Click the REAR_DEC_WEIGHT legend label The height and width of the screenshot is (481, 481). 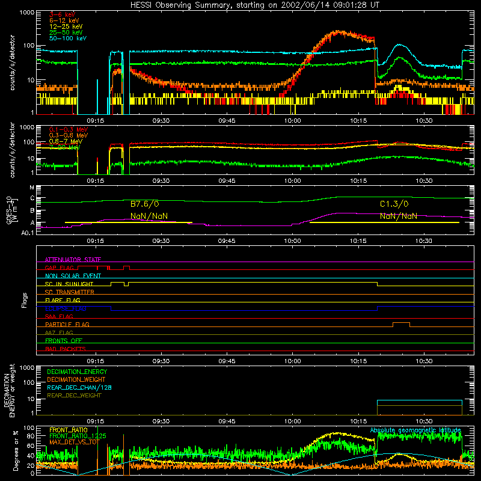(74, 396)
